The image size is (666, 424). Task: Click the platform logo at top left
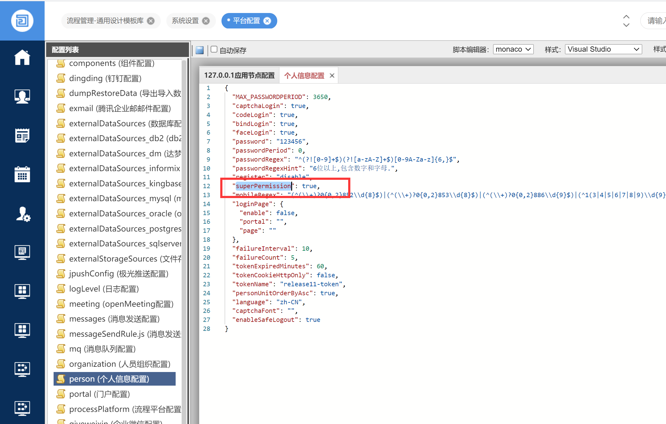click(x=22, y=21)
